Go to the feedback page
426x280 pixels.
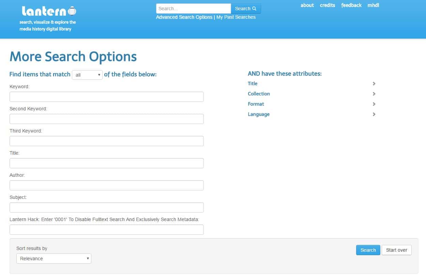[351, 5]
